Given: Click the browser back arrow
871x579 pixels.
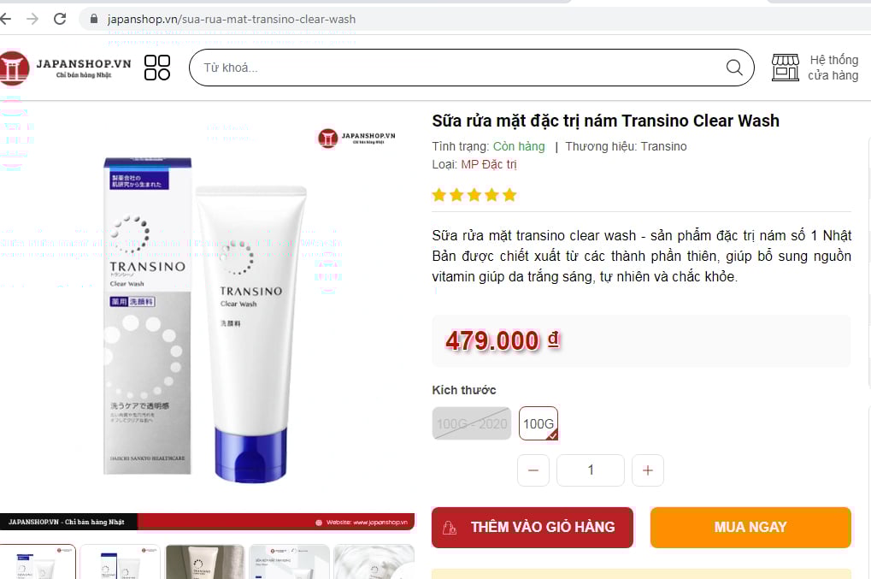Looking at the screenshot, I should tap(5, 19).
